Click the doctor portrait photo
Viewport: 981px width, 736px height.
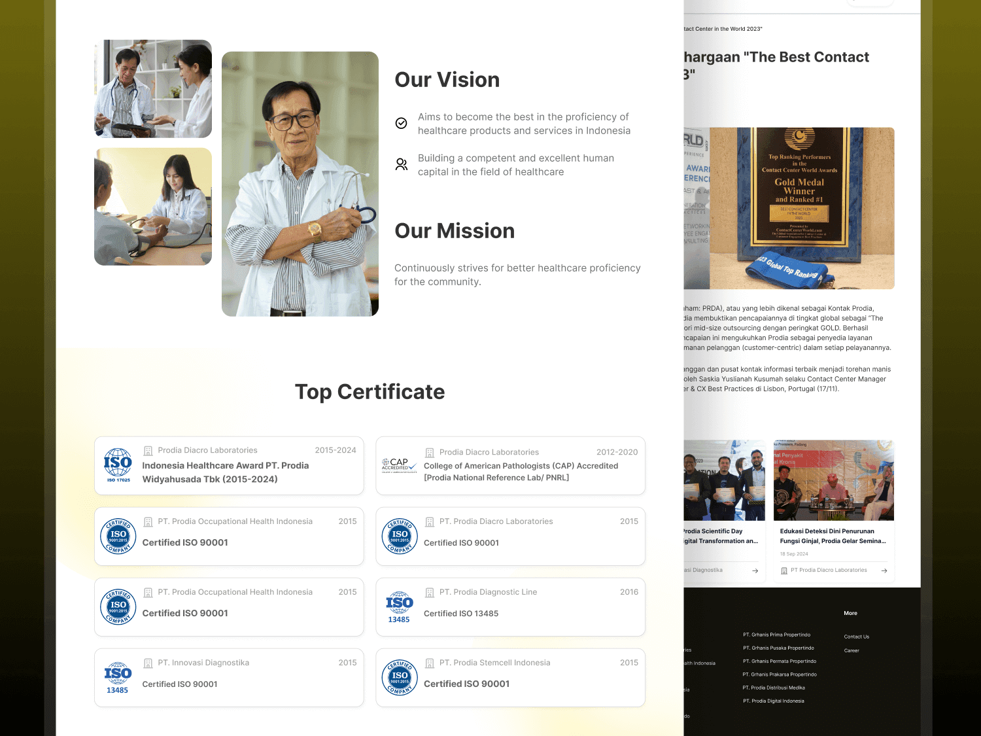coord(300,184)
